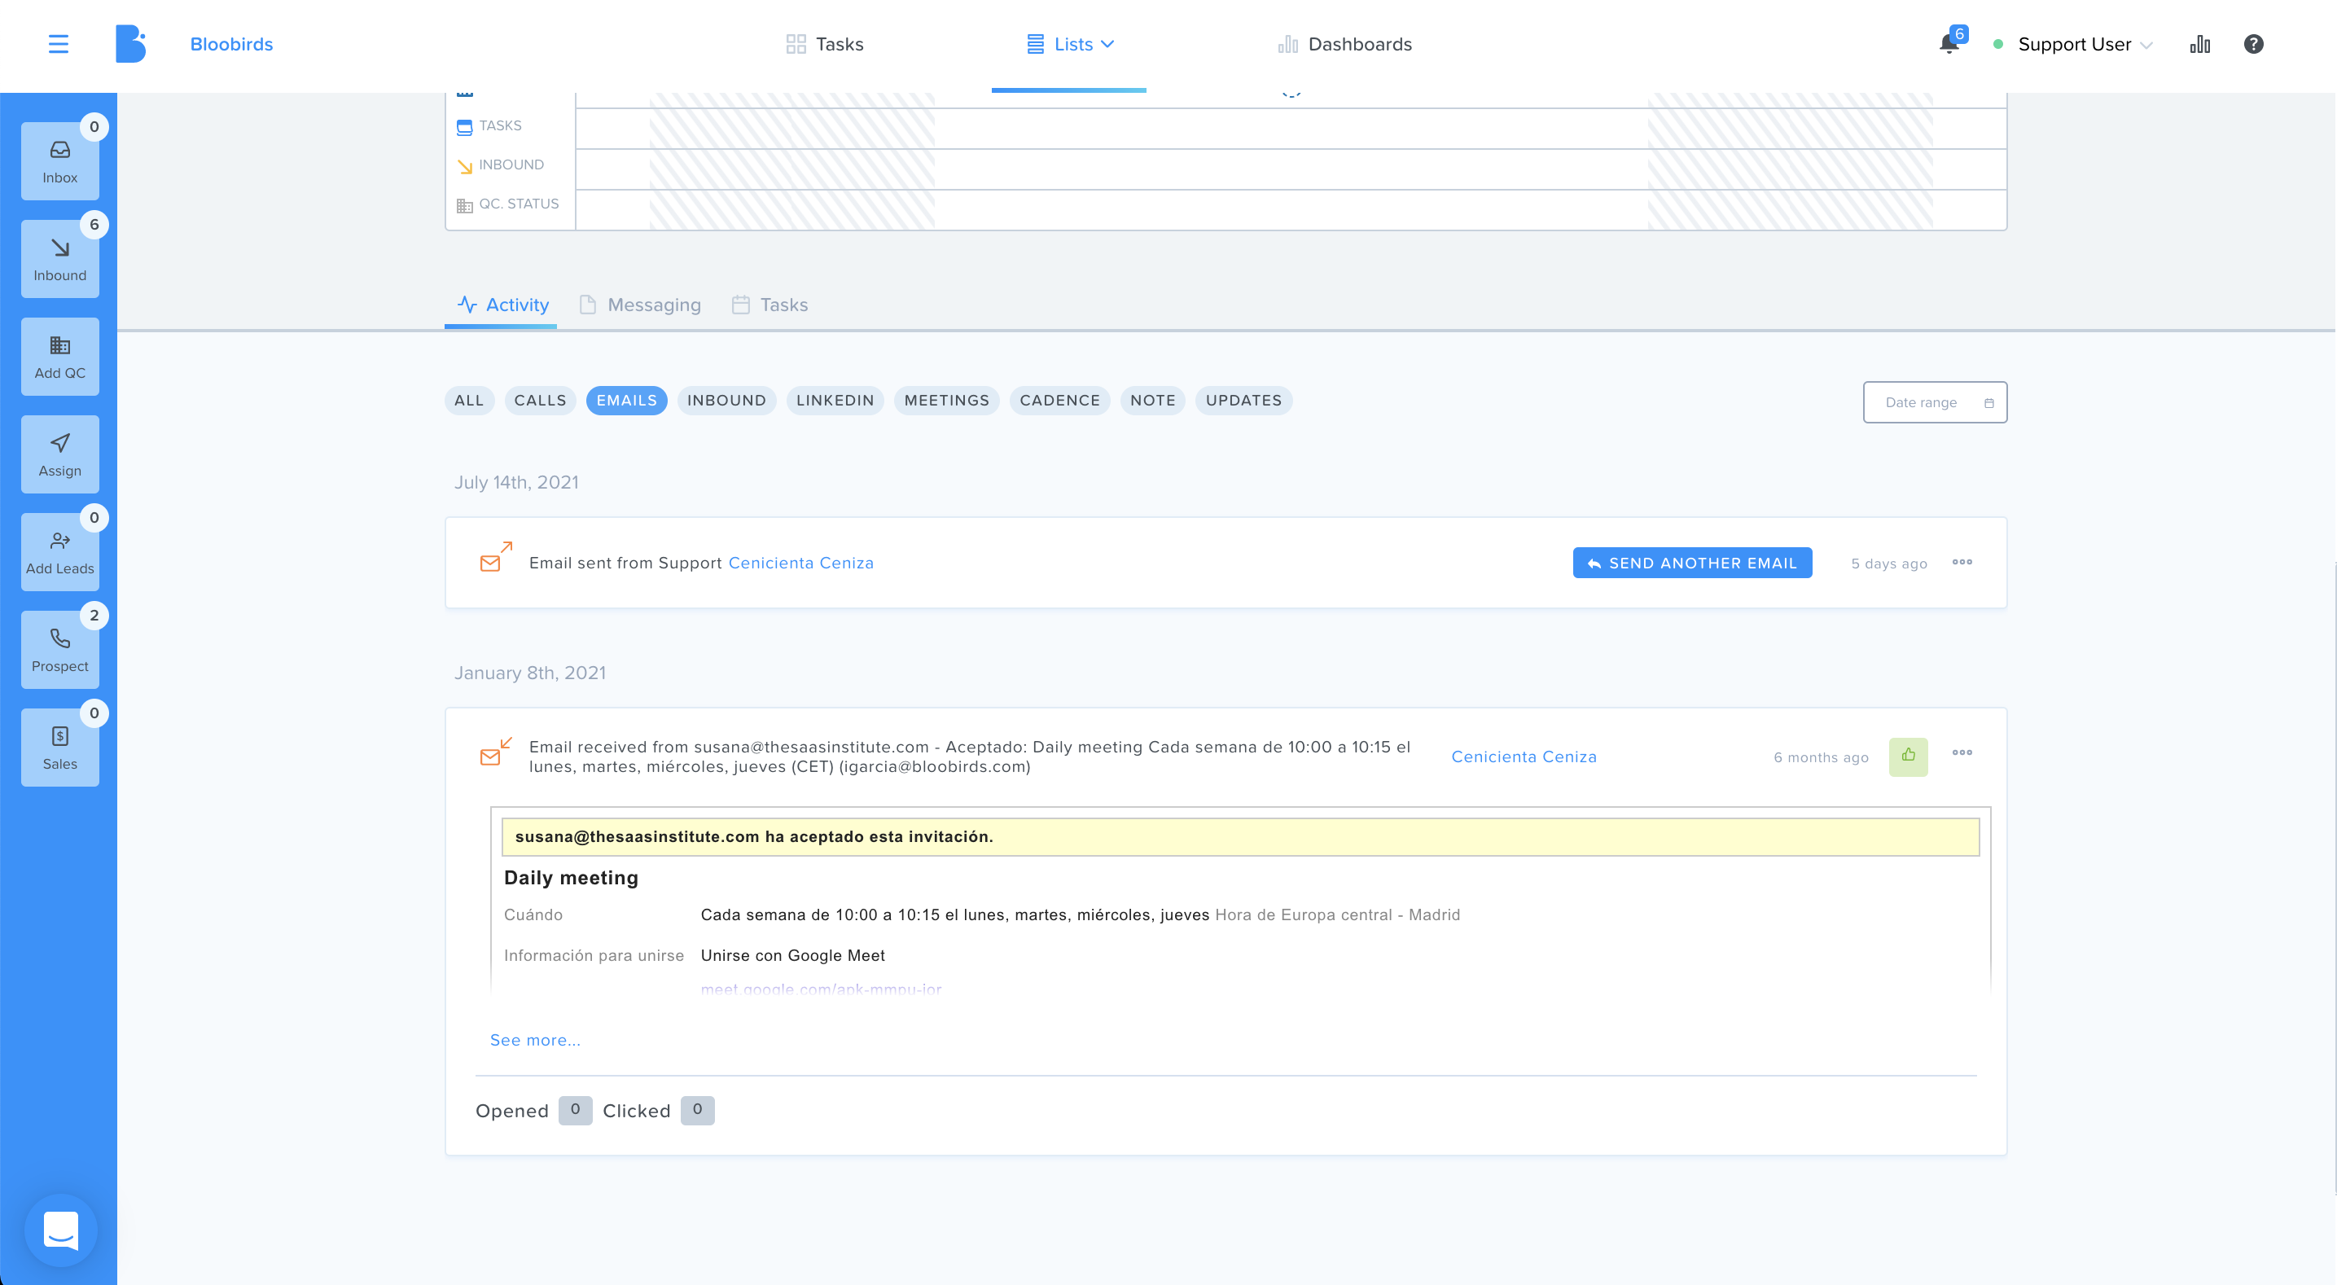Viewport: 2337px width, 1285px height.
Task: Switch to the Activity tab
Action: point(502,305)
